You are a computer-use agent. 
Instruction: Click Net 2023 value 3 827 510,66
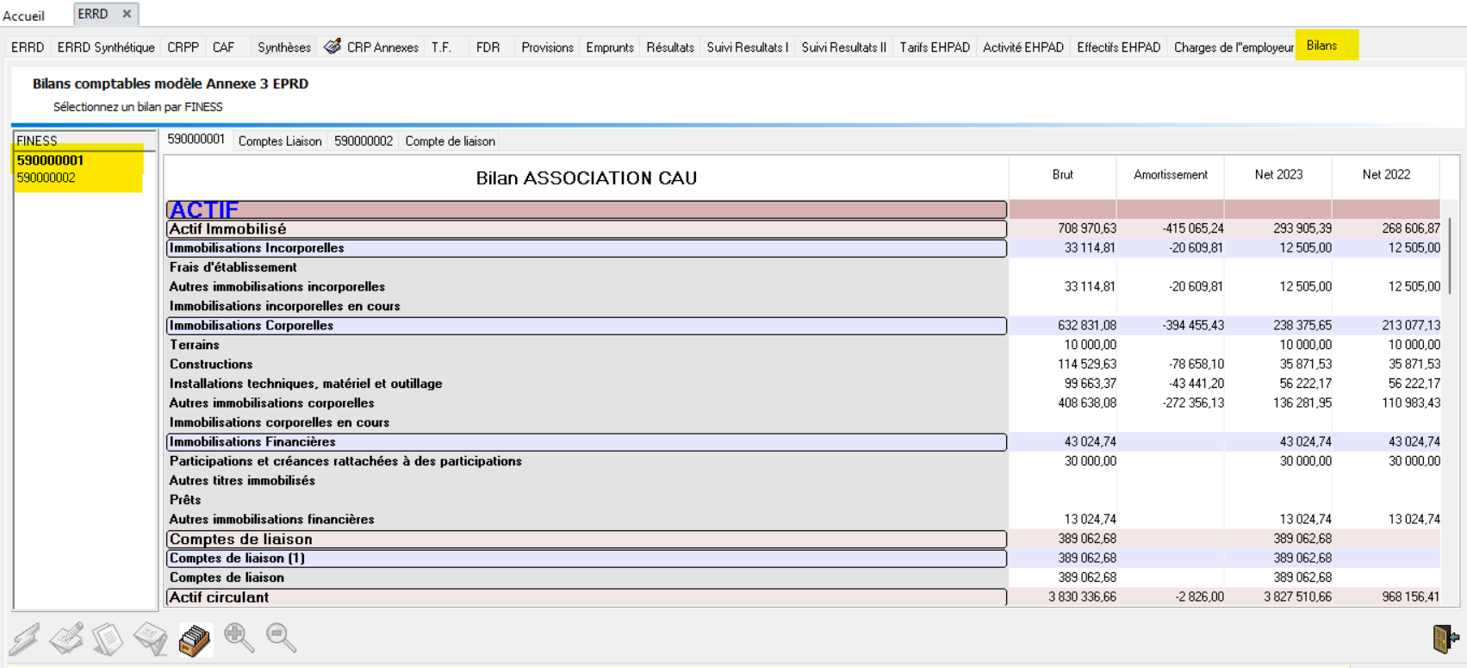coord(1297,596)
